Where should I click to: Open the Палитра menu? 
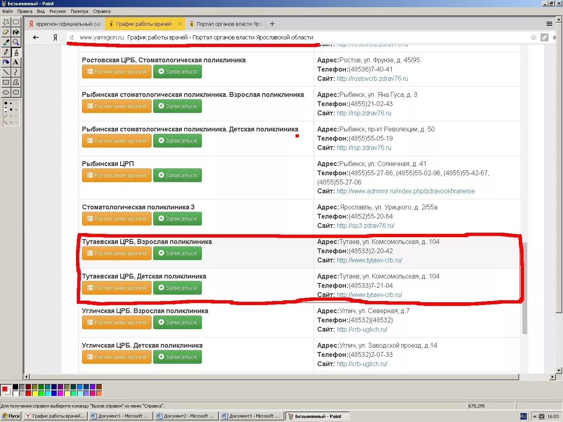click(79, 11)
